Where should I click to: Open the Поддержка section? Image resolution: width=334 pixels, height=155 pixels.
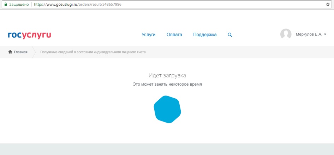pos(205,35)
